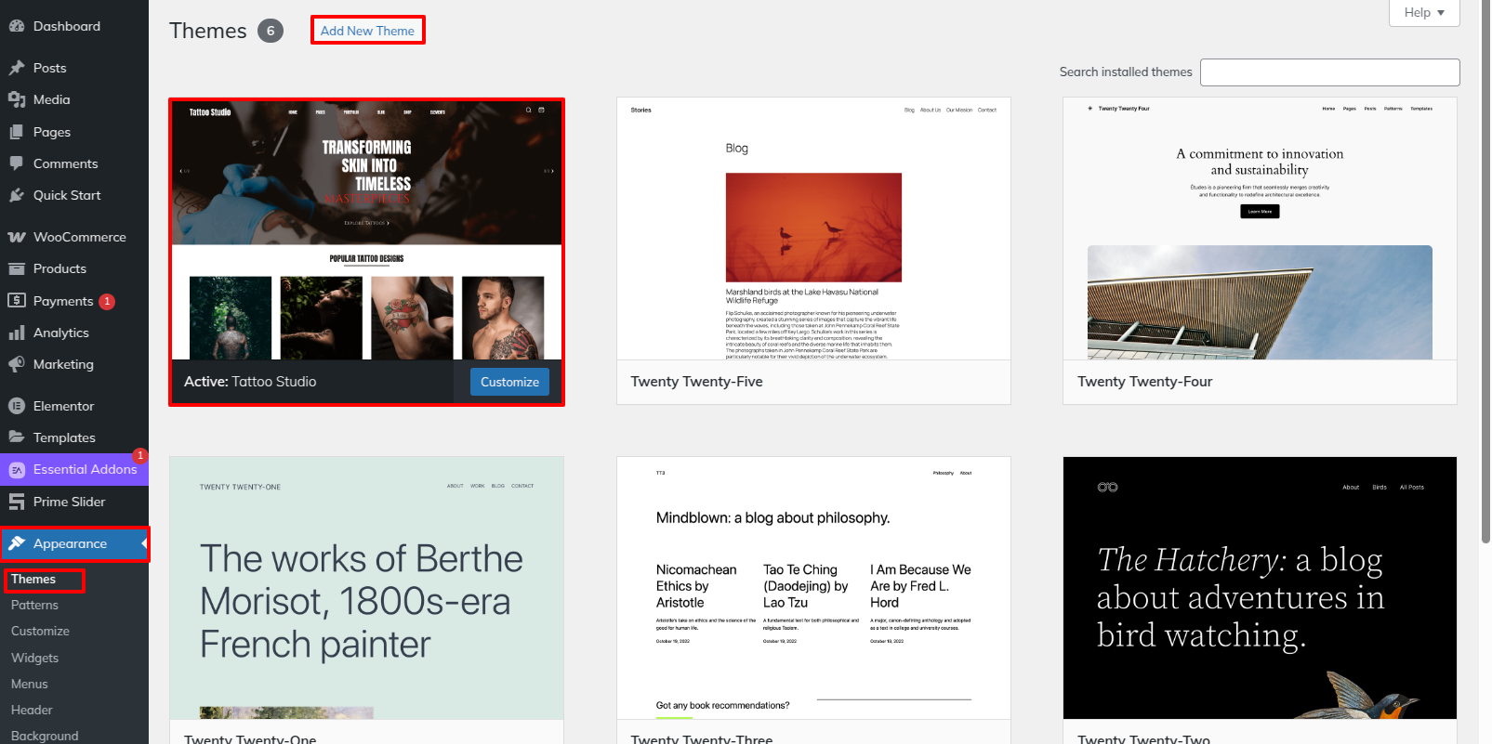
Task: Open the Widgets submenu link
Action: [x=34, y=658]
